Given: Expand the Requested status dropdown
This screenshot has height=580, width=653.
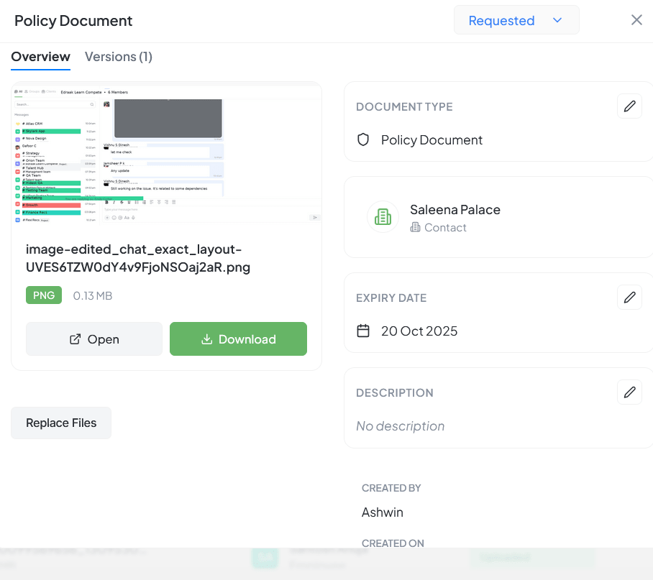Looking at the screenshot, I should pyautogui.click(x=516, y=20).
